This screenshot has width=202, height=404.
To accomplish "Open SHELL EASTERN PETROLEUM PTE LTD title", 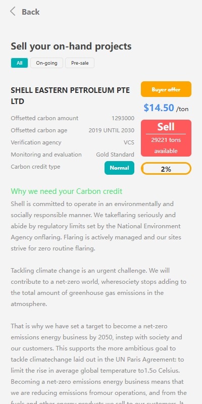I will 70,95.
